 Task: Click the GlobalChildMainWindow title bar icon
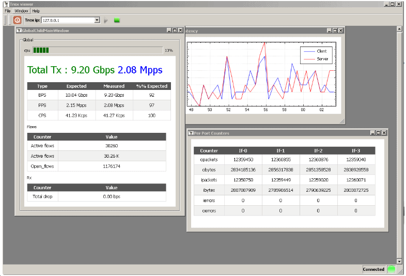click(x=19, y=30)
